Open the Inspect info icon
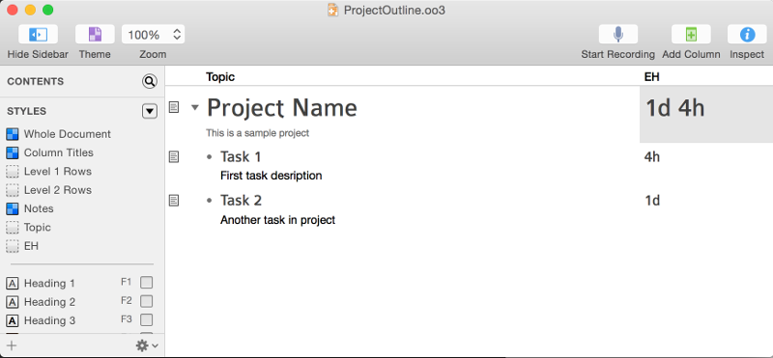773x358 pixels. 747,35
